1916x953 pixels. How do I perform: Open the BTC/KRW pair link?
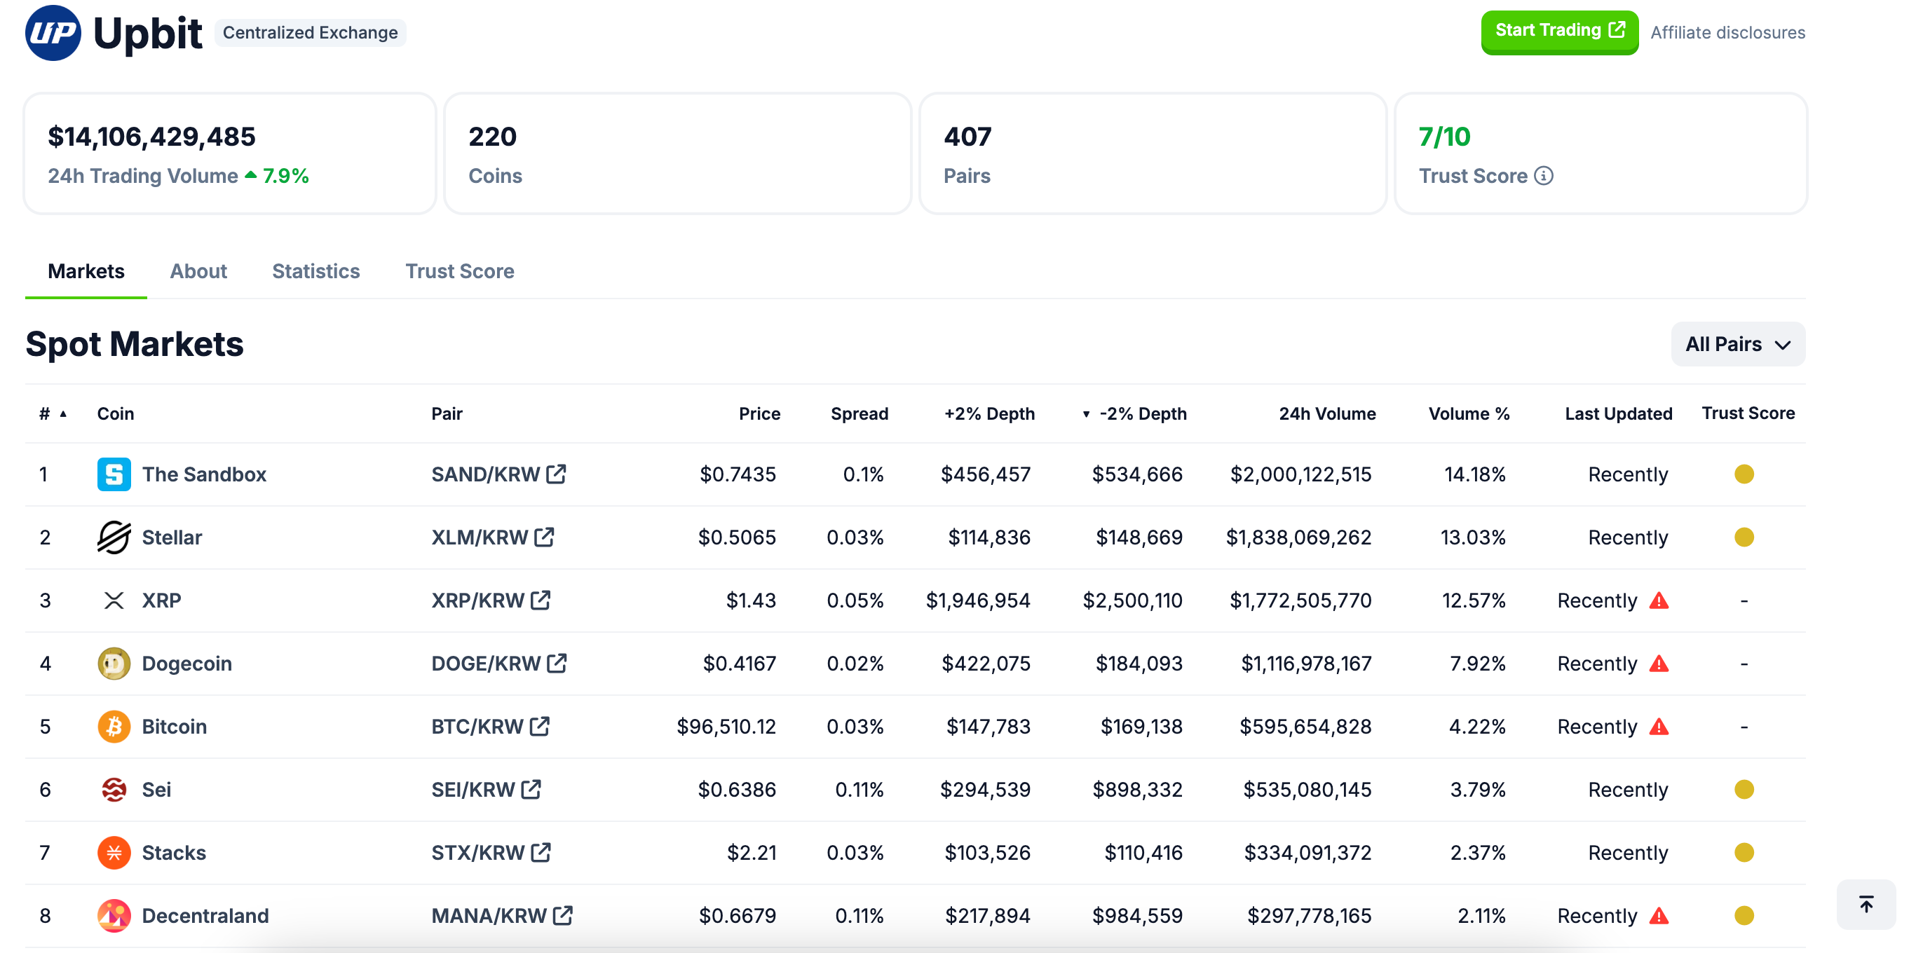pyautogui.click(x=477, y=727)
